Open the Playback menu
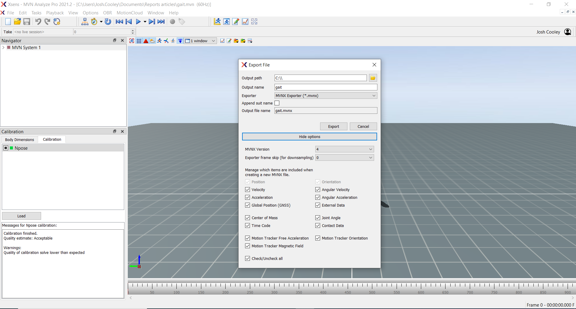 tap(55, 13)
